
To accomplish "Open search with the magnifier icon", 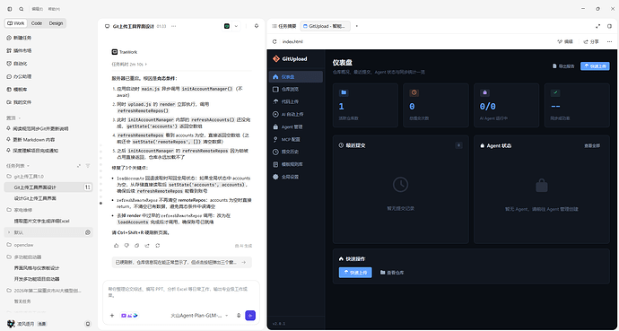I will pyautogui.click(x=22, y=9).
